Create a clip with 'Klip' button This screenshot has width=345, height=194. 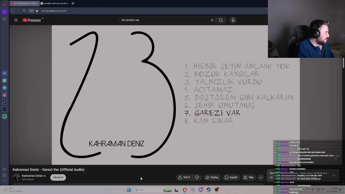[248, 177]
